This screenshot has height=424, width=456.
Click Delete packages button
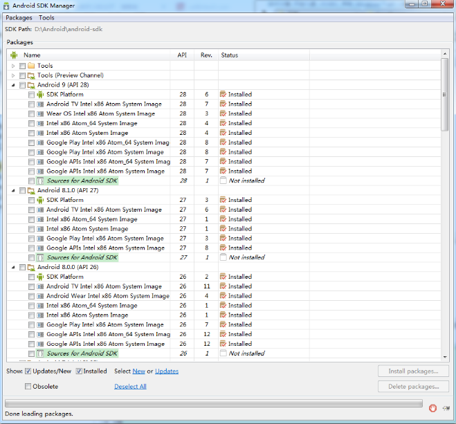(413, 387)
